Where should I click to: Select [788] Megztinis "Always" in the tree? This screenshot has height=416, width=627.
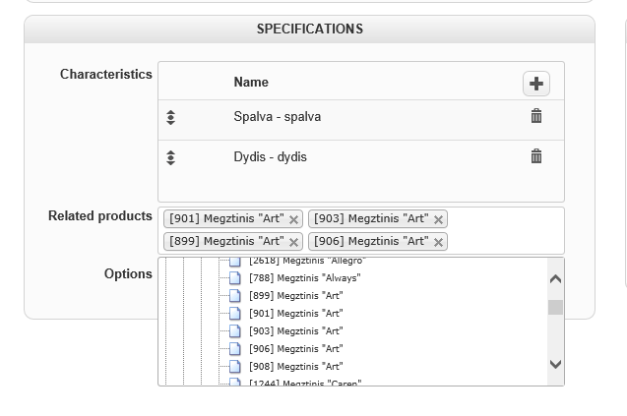(x=304, y=278)
